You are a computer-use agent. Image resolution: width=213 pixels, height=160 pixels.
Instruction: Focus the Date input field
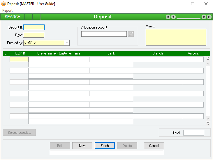[x=34, y=35]
